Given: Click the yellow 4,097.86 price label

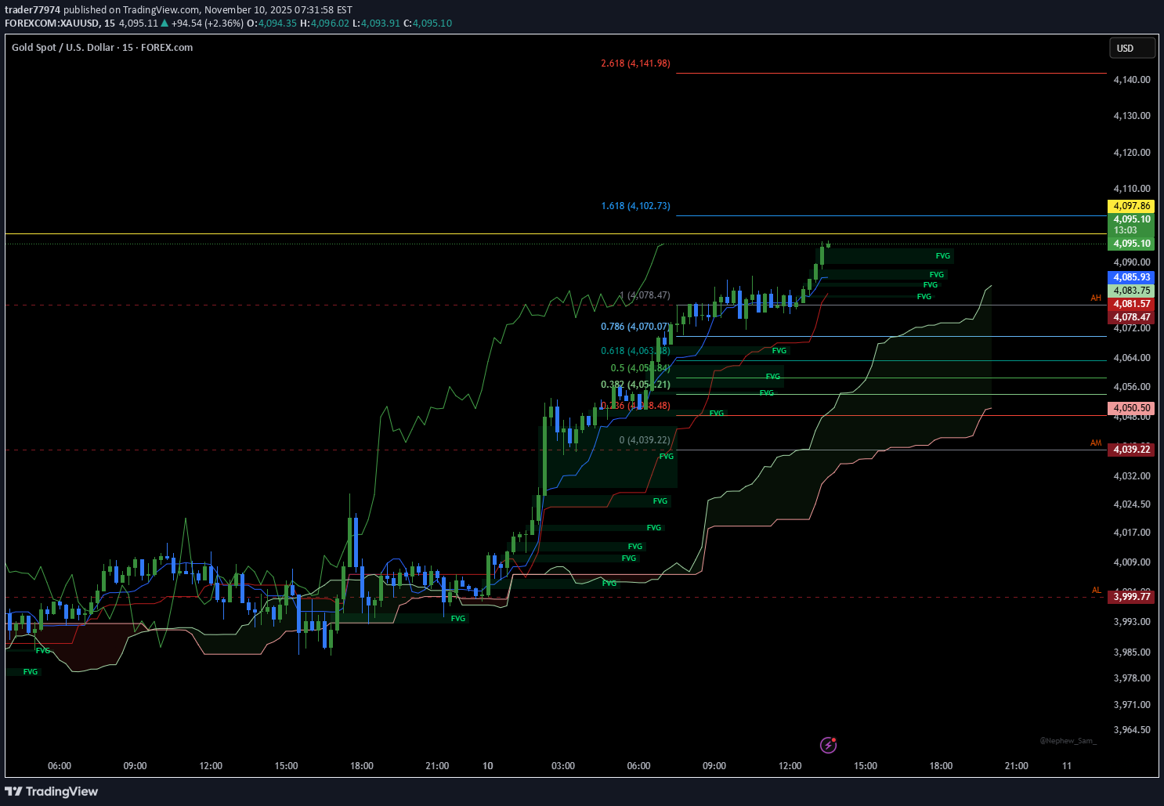Looking at the screenshot, I should [x=1131, y=206].
